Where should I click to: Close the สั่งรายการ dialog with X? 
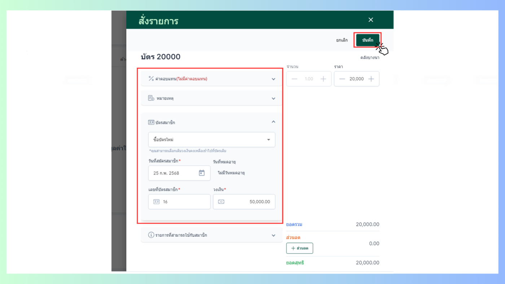pyautogui.click(x=370, y=20)
